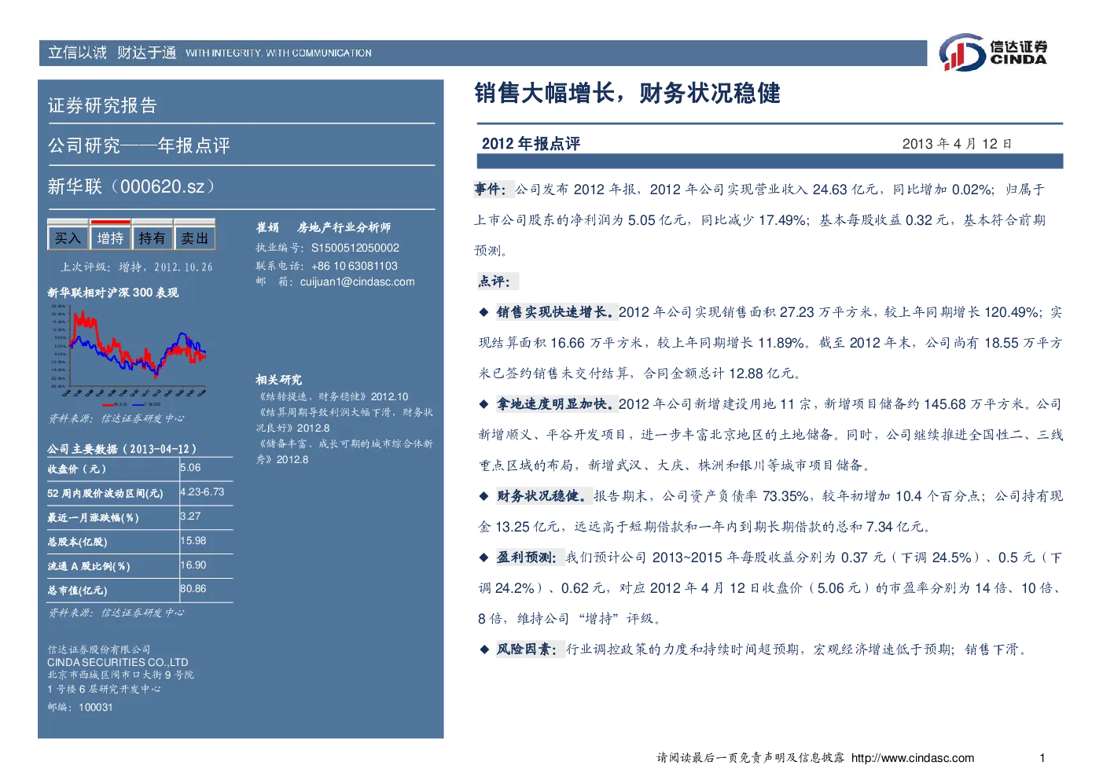Click the 证券研究报告 sidebar heading

click(102, 105)
